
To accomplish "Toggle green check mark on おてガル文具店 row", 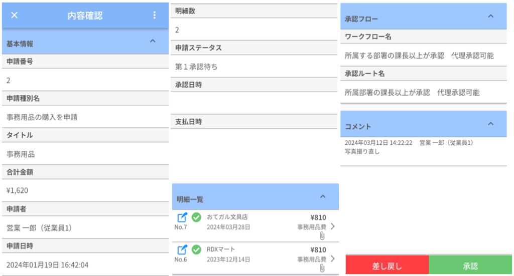I will (196, 217).
